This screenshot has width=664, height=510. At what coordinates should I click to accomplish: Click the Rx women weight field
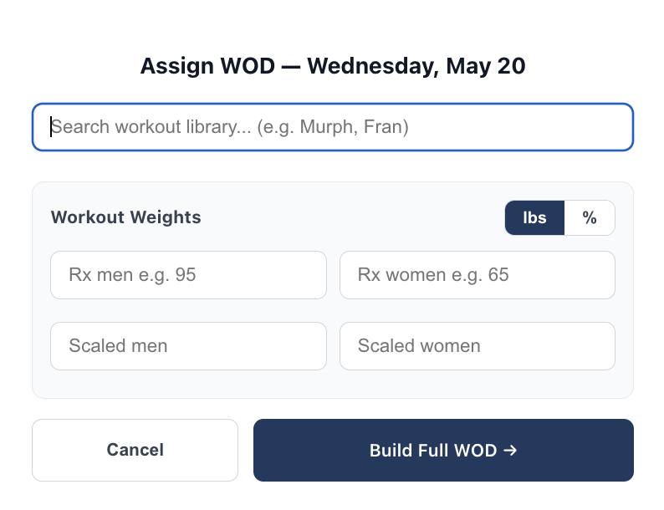point(478,275)
